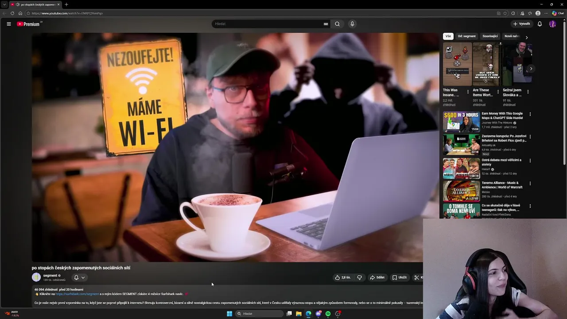Image resolution: width=567 pixels, height=319 pixels.
Task: Open Spotify from the taskbar
Action: [328, 314]
